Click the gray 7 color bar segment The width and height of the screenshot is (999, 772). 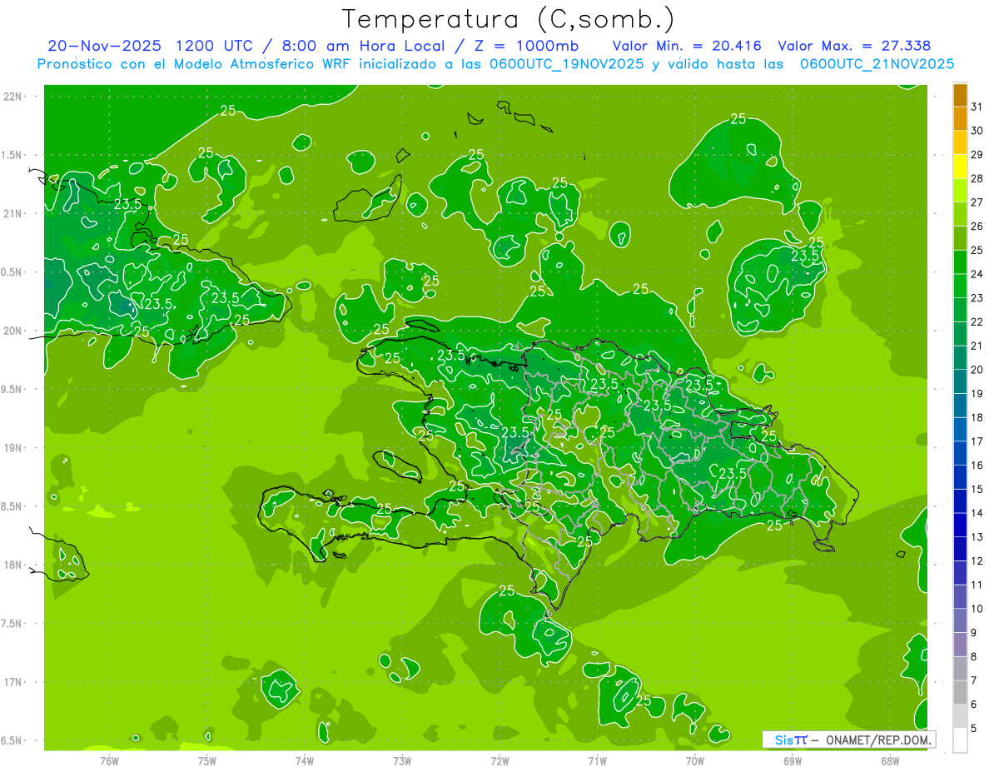960,693
